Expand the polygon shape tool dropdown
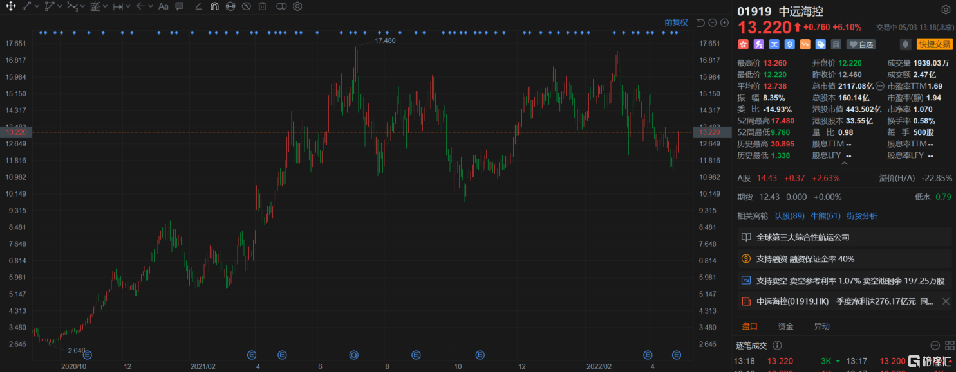The height and width of the screenshot is (372, 956). click(x=60, y=6)
